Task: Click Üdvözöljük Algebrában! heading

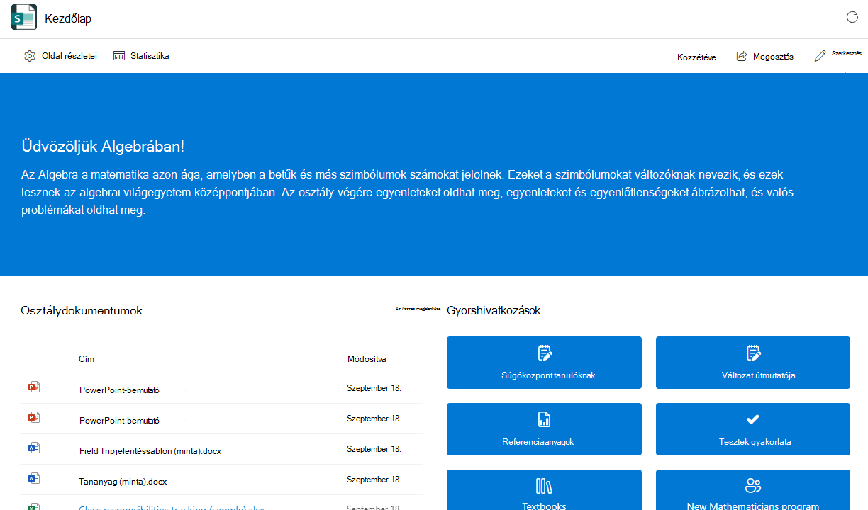Action: coord(103,147)
